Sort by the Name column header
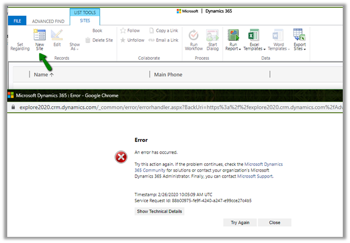The width and height of the screenshot is (350, 243). click(43, 74)
